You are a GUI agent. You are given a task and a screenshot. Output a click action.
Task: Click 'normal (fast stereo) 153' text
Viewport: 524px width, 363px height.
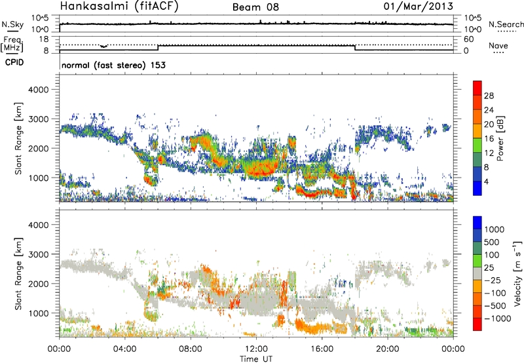pos(113,65)
